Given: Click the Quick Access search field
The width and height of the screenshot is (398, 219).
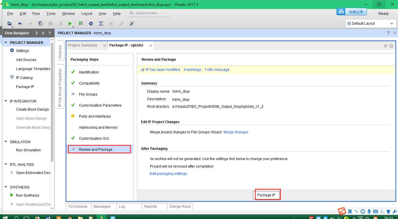Looking at the screenshot, I should pyautogui.click(x=150, y=13).
